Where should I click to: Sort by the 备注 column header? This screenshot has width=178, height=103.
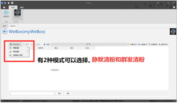(56, 48)
